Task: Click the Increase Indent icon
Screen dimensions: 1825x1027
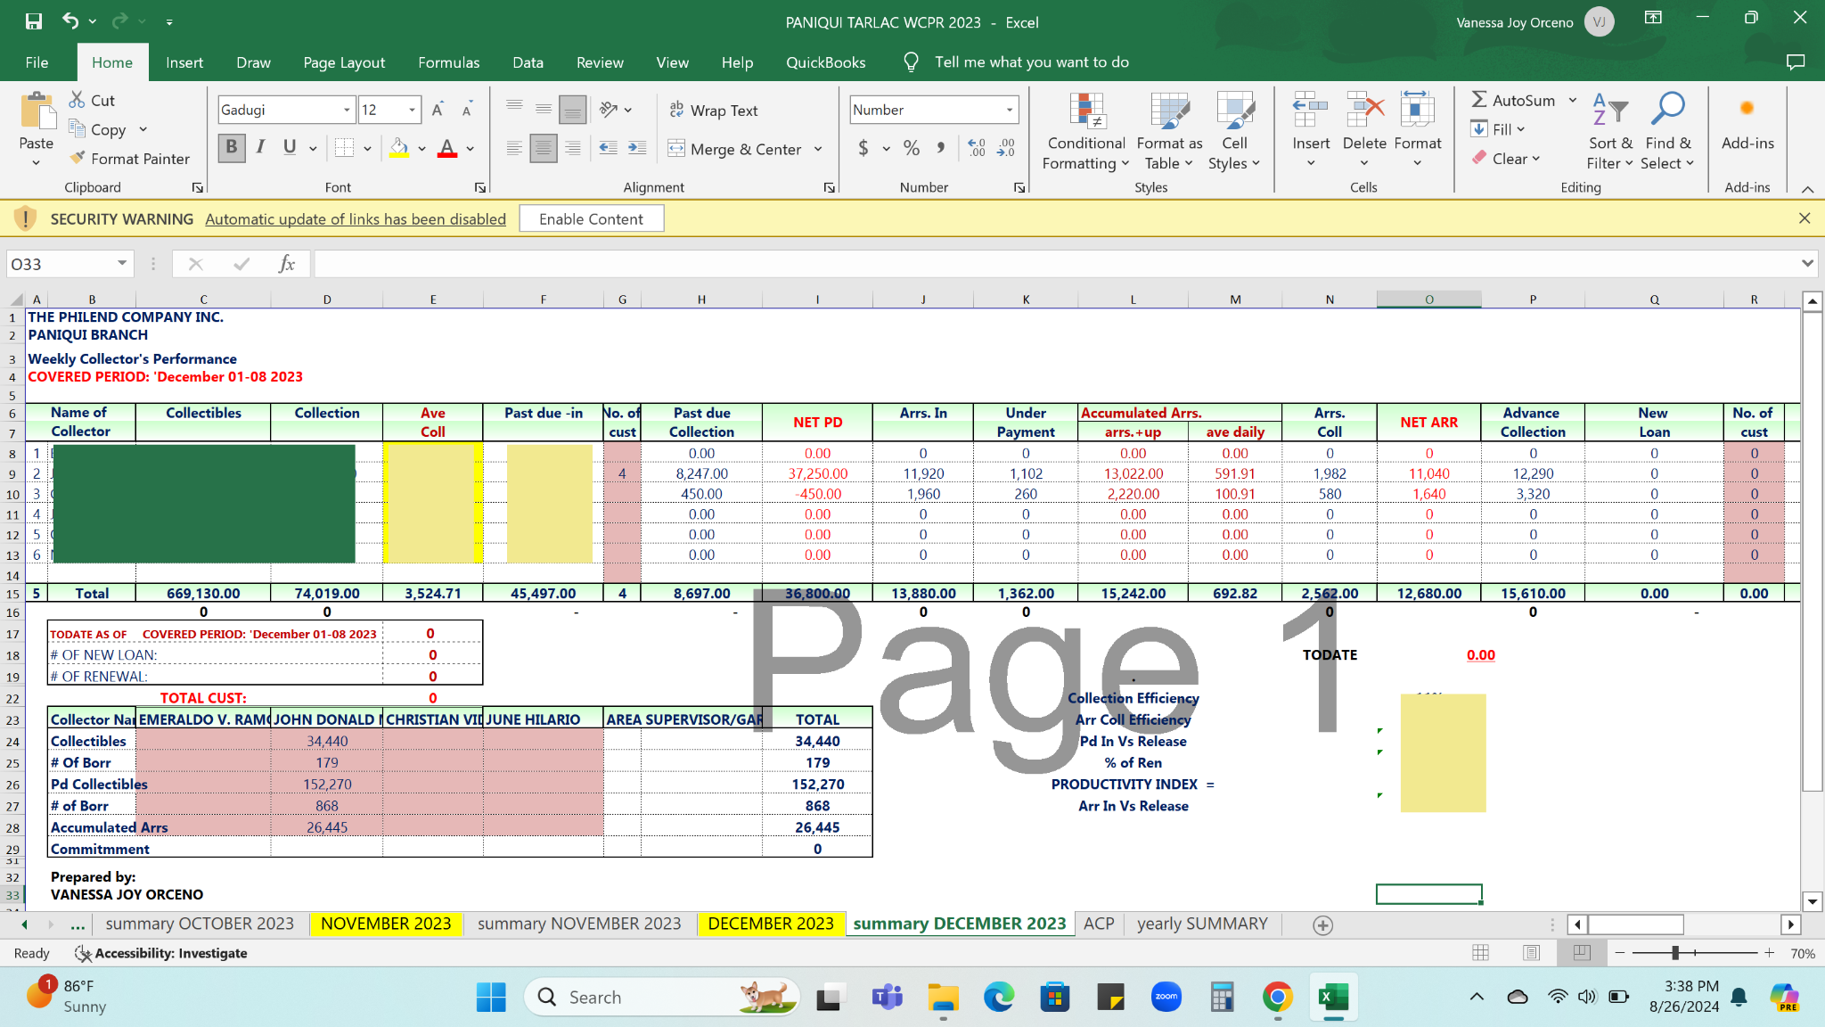Action: (637, 148)
